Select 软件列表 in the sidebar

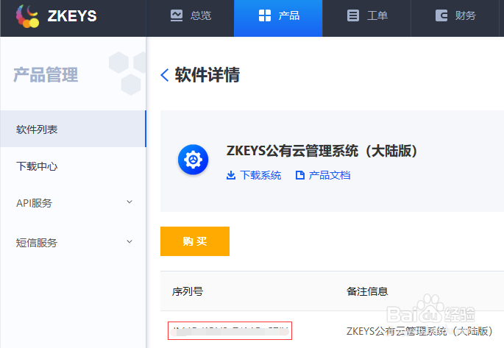coord(73,129)
